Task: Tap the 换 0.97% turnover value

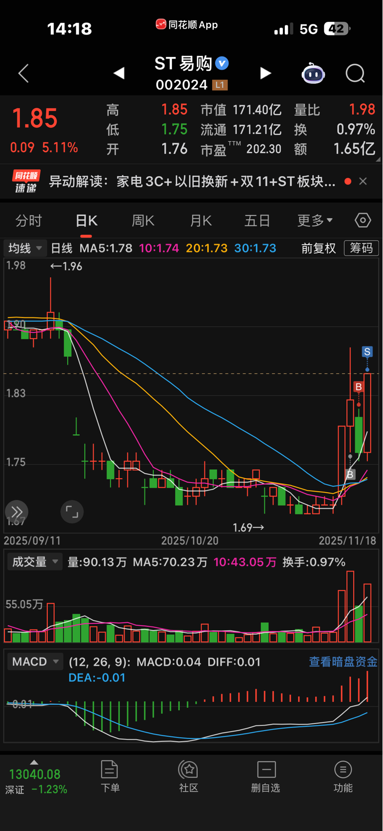Action: (335, 130)
